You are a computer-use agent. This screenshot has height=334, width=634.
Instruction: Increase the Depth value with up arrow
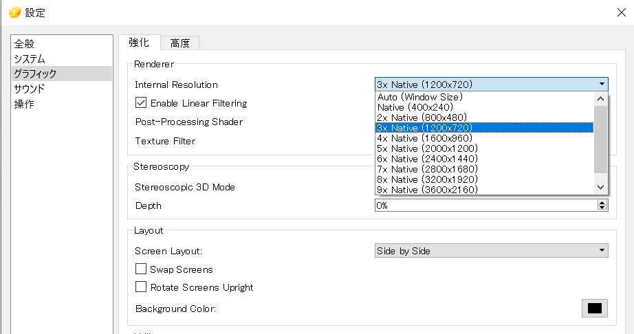coord(602,202)
